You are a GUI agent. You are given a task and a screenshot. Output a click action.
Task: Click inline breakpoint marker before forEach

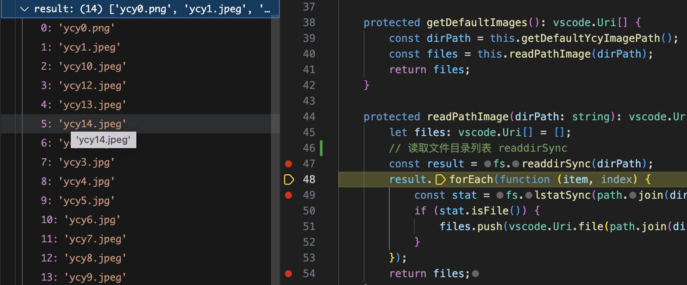441,180
